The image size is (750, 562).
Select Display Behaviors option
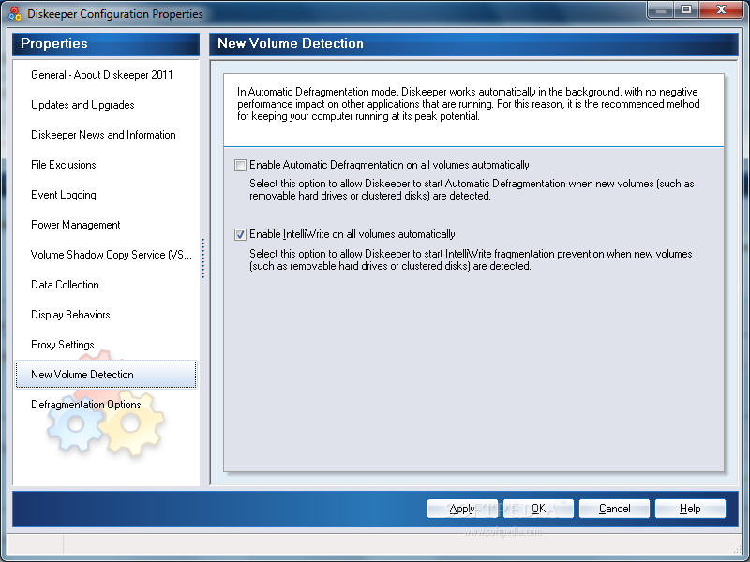(x=71, y=315)
